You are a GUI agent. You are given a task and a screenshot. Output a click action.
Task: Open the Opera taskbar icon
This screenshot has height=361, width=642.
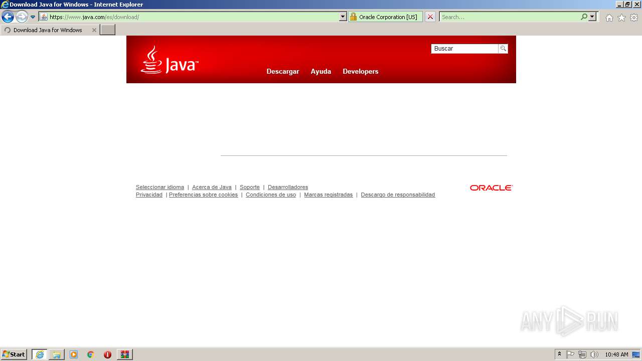(107, 354)
